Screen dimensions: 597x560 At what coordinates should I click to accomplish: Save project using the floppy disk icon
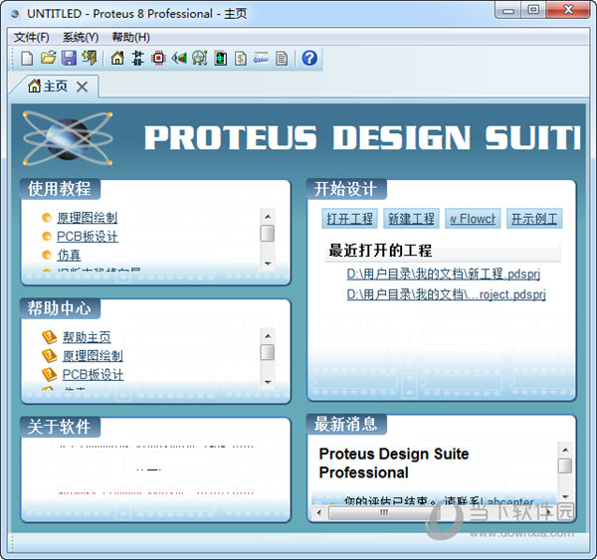click(x=69, y=58)
